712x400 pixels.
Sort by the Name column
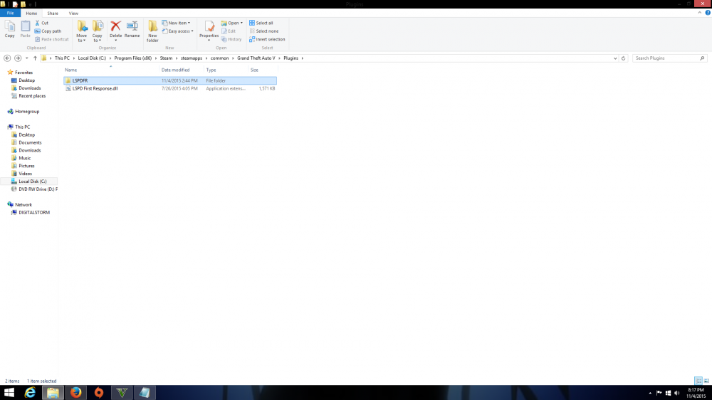pyautogui.click(x=111, y=70)
